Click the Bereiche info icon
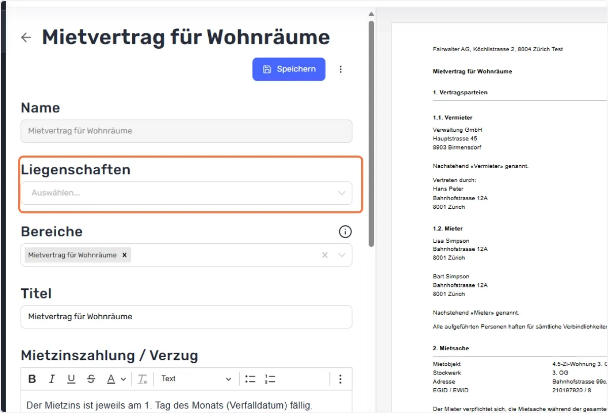This screenshot has height=413, width=608. click(x=345, y=232)
